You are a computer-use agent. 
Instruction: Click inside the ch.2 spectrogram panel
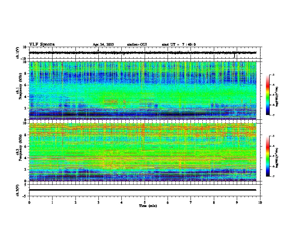[142, 152]
